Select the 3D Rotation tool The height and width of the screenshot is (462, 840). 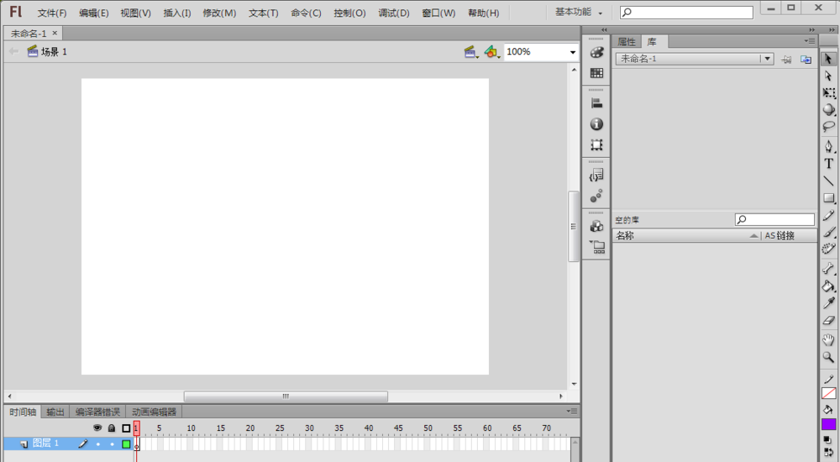tap(828, 109)
